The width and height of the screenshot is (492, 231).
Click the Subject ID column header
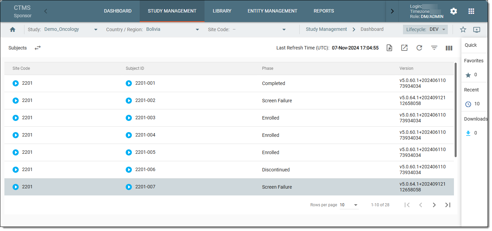135,68
